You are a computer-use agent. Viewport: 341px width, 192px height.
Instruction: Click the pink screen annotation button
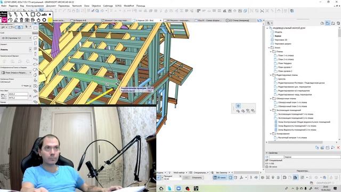coord(4,20)
